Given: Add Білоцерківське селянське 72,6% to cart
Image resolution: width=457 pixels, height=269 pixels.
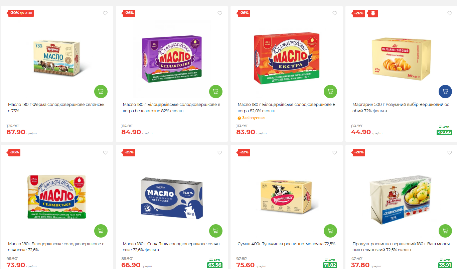Looking at the screenshot, I should click(x=101, y=231).
